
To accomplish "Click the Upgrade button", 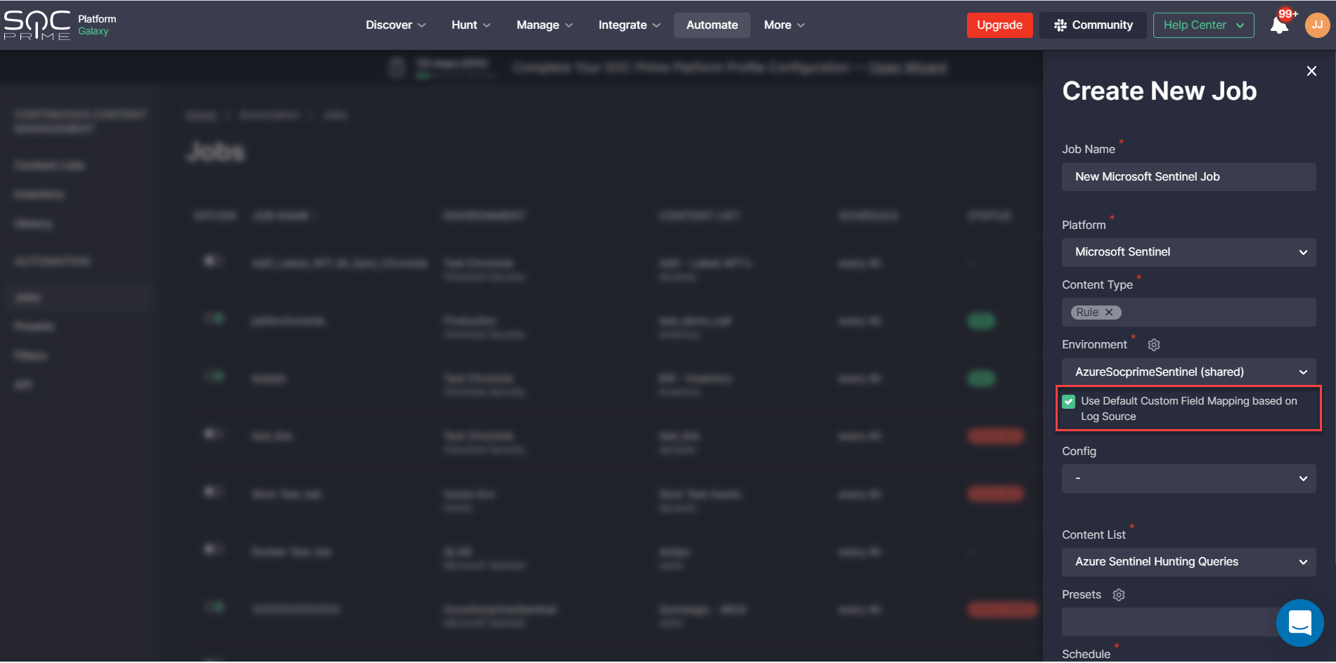I will click(x=999, y=25).
